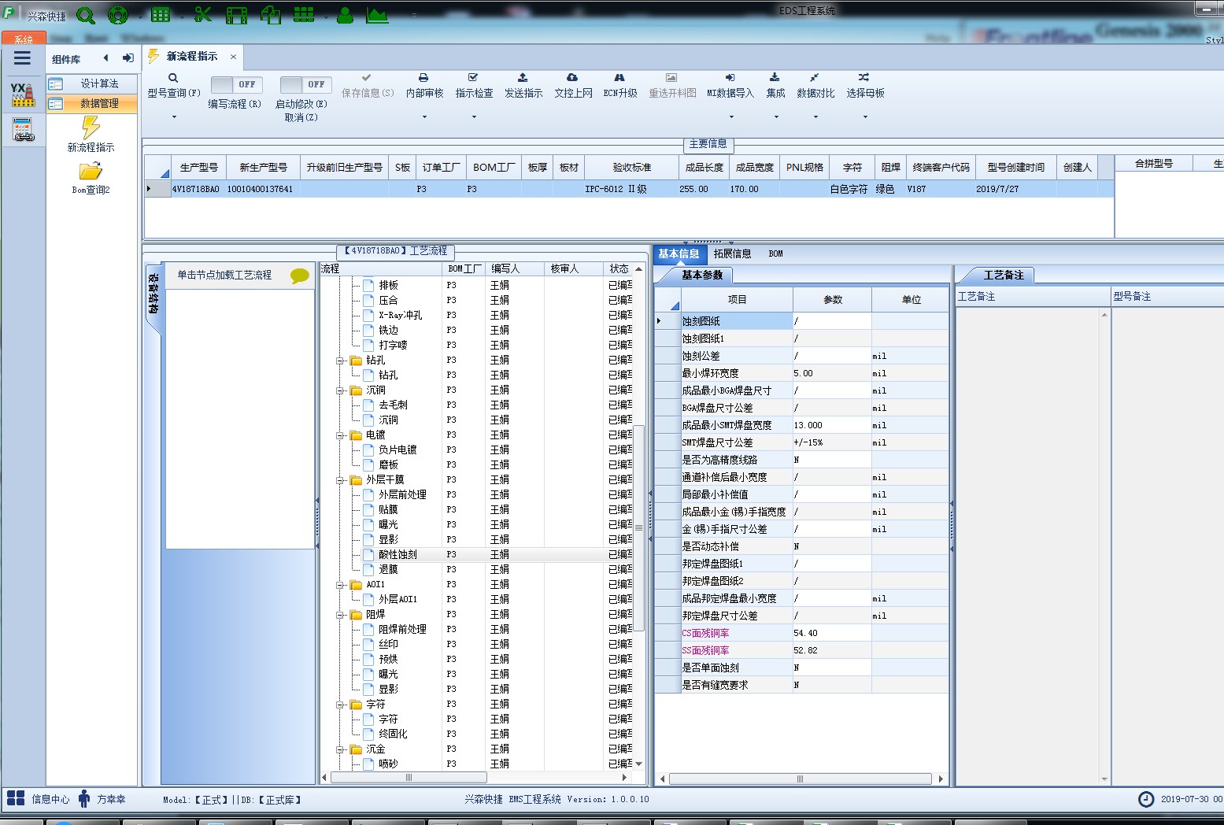Viewport: 1224px width, 825px height.
Task: Toggle the 编写流程(R) OFF switch
Action: [x=237, y=84]
